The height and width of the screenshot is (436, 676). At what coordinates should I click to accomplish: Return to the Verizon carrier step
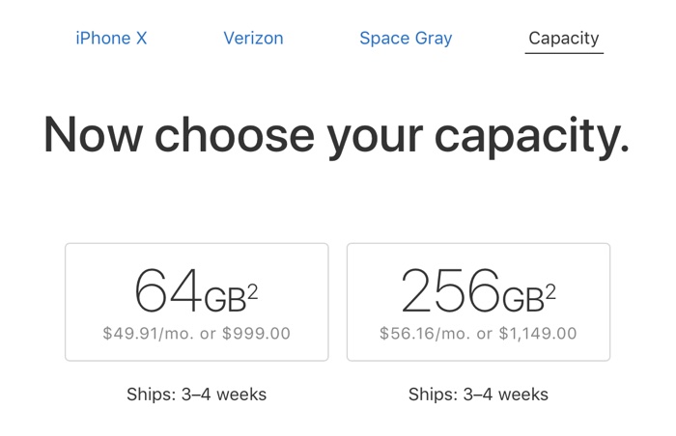click(x=253, y=39)
